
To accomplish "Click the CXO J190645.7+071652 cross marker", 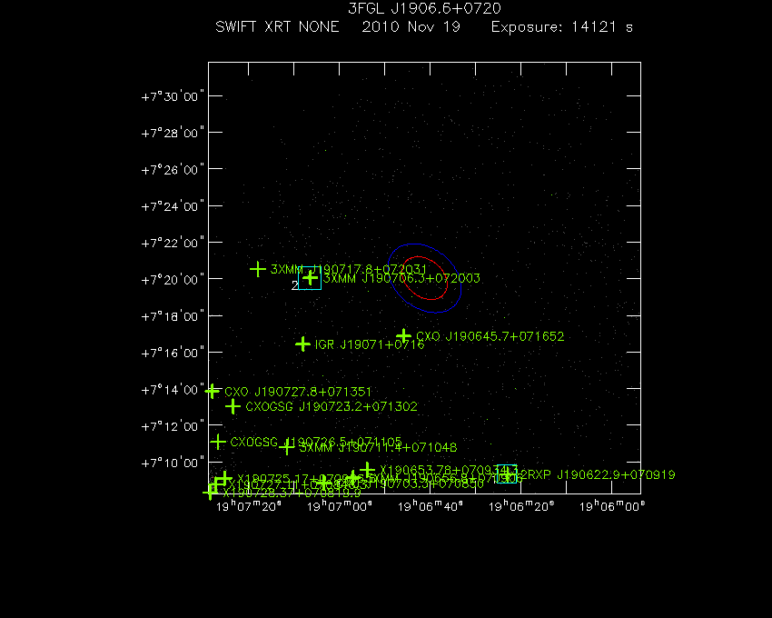I will (404, 336).
